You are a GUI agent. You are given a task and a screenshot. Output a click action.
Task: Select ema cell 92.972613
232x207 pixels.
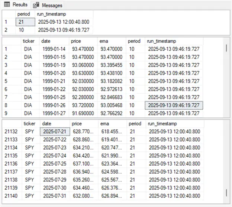tap(112, 89)
